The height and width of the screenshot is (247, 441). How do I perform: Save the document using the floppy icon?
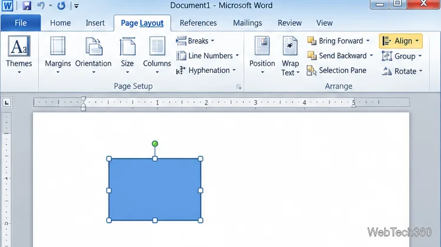tap(27, 5)
